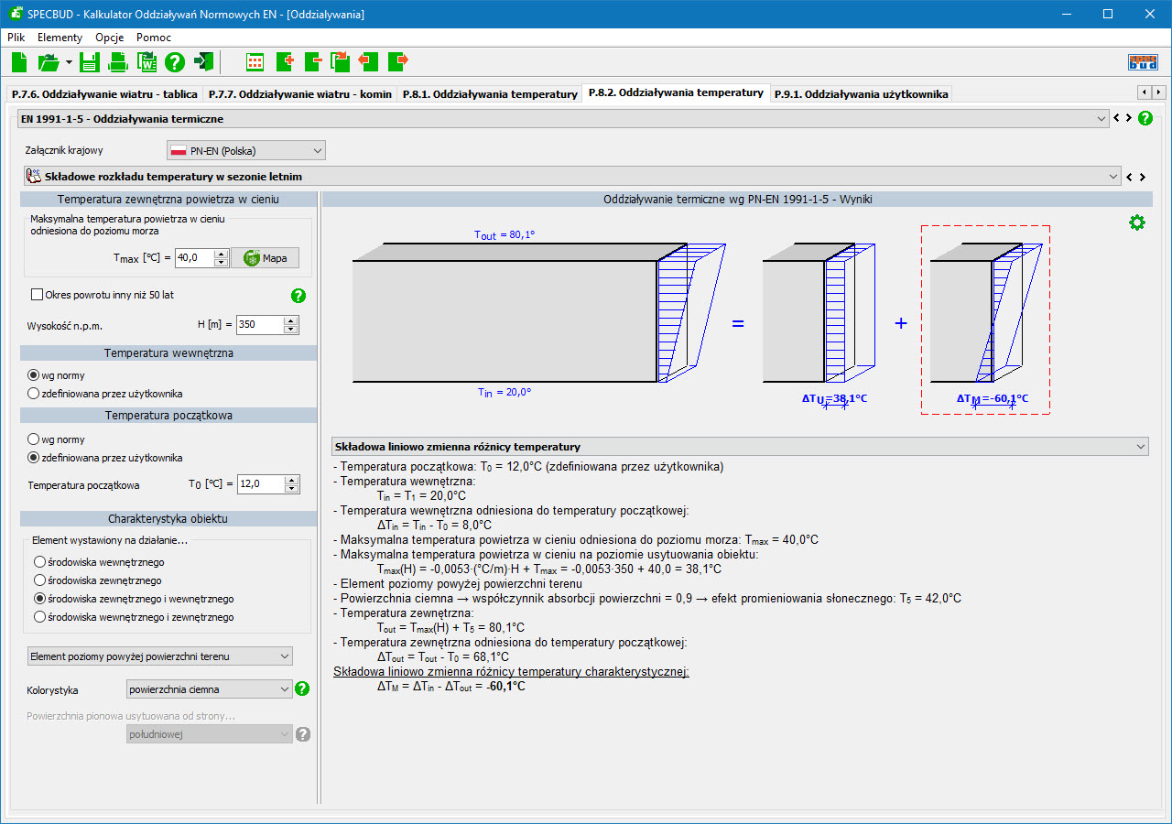Print using the printer toolbar icon

[x=118, y=62]
